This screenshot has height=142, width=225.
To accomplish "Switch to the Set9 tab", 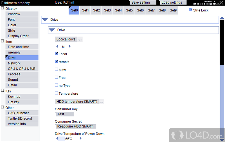I will click(x=173, y=10).
